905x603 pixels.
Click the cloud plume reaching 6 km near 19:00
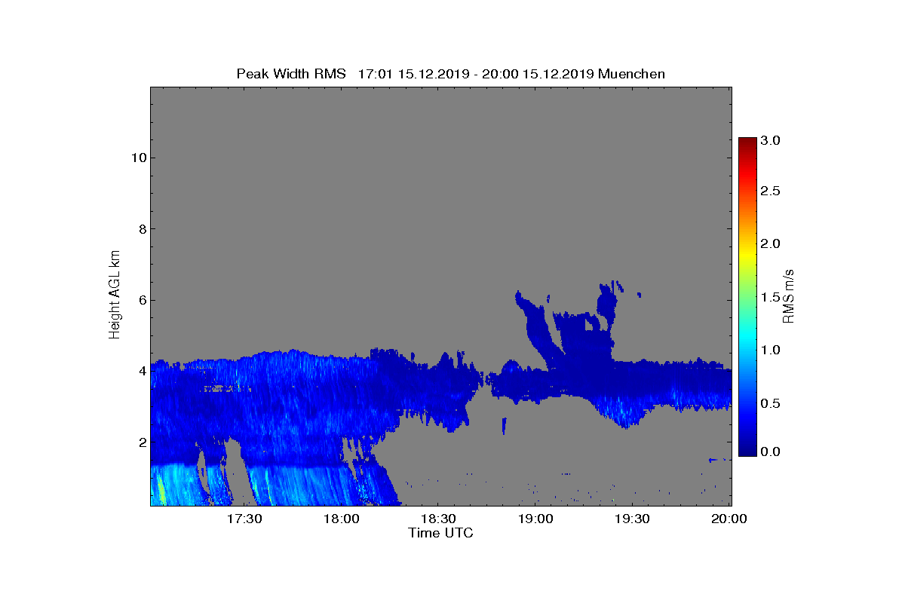point(537,328)
